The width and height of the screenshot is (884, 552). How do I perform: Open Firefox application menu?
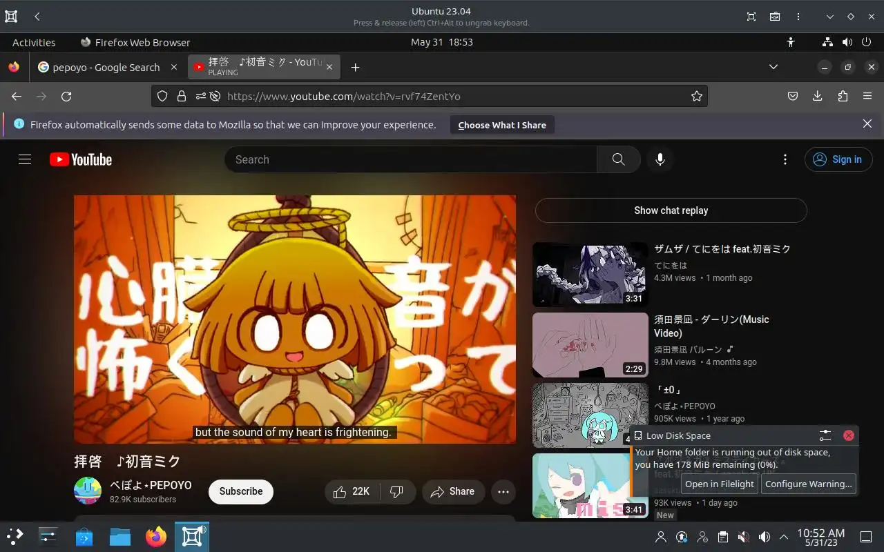point(867,96)
